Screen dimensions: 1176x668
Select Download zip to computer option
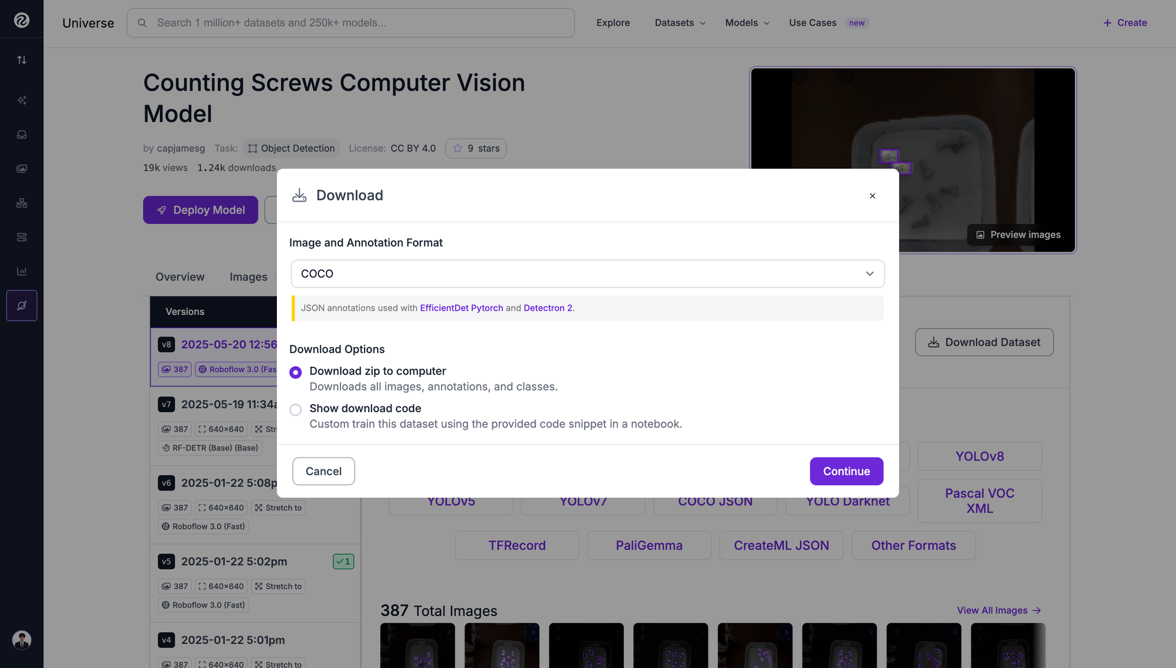(x=296, y=372)
